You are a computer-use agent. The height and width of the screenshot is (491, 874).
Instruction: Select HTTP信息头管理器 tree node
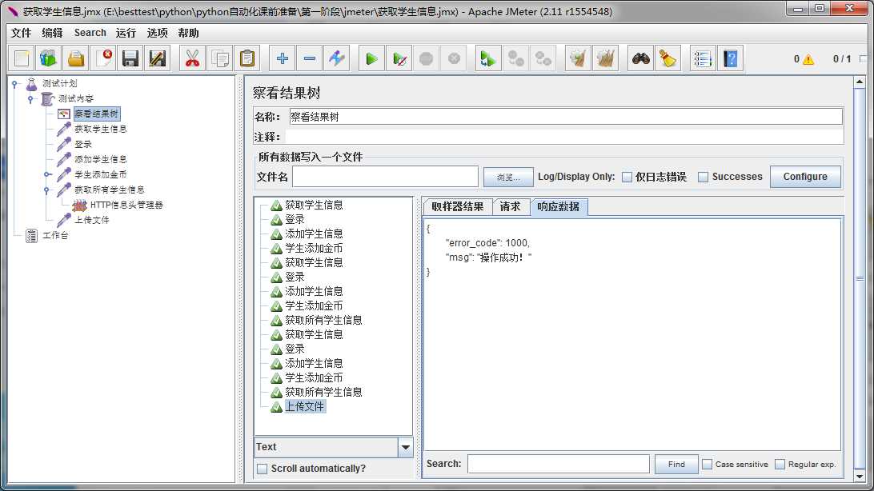tap(126, 205)
